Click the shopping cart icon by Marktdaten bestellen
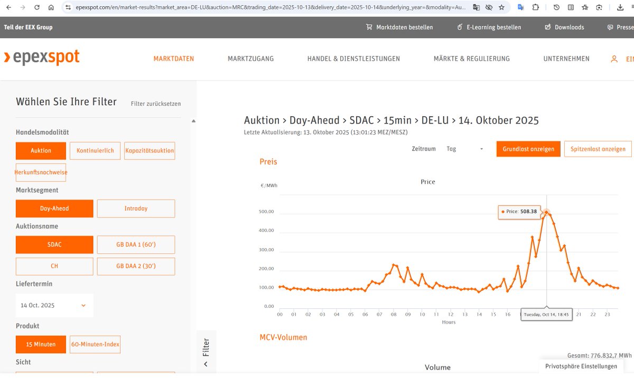Screen dimensions: 634x378 click(369, 27)
